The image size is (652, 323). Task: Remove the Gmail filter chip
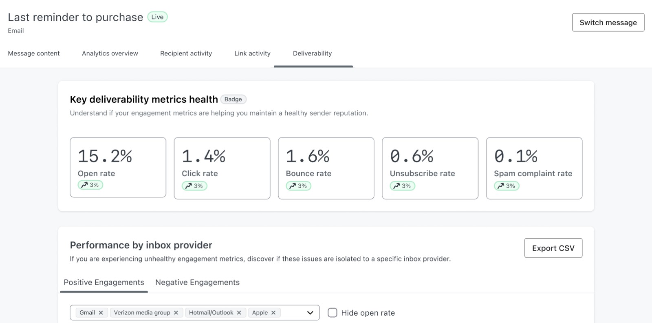101,313
